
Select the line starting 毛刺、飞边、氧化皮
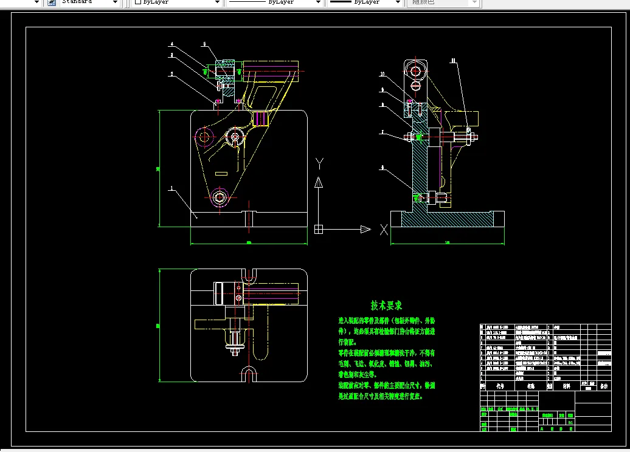click(385, 364)
